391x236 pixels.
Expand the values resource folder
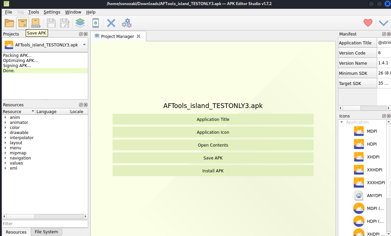coord(5,163)
